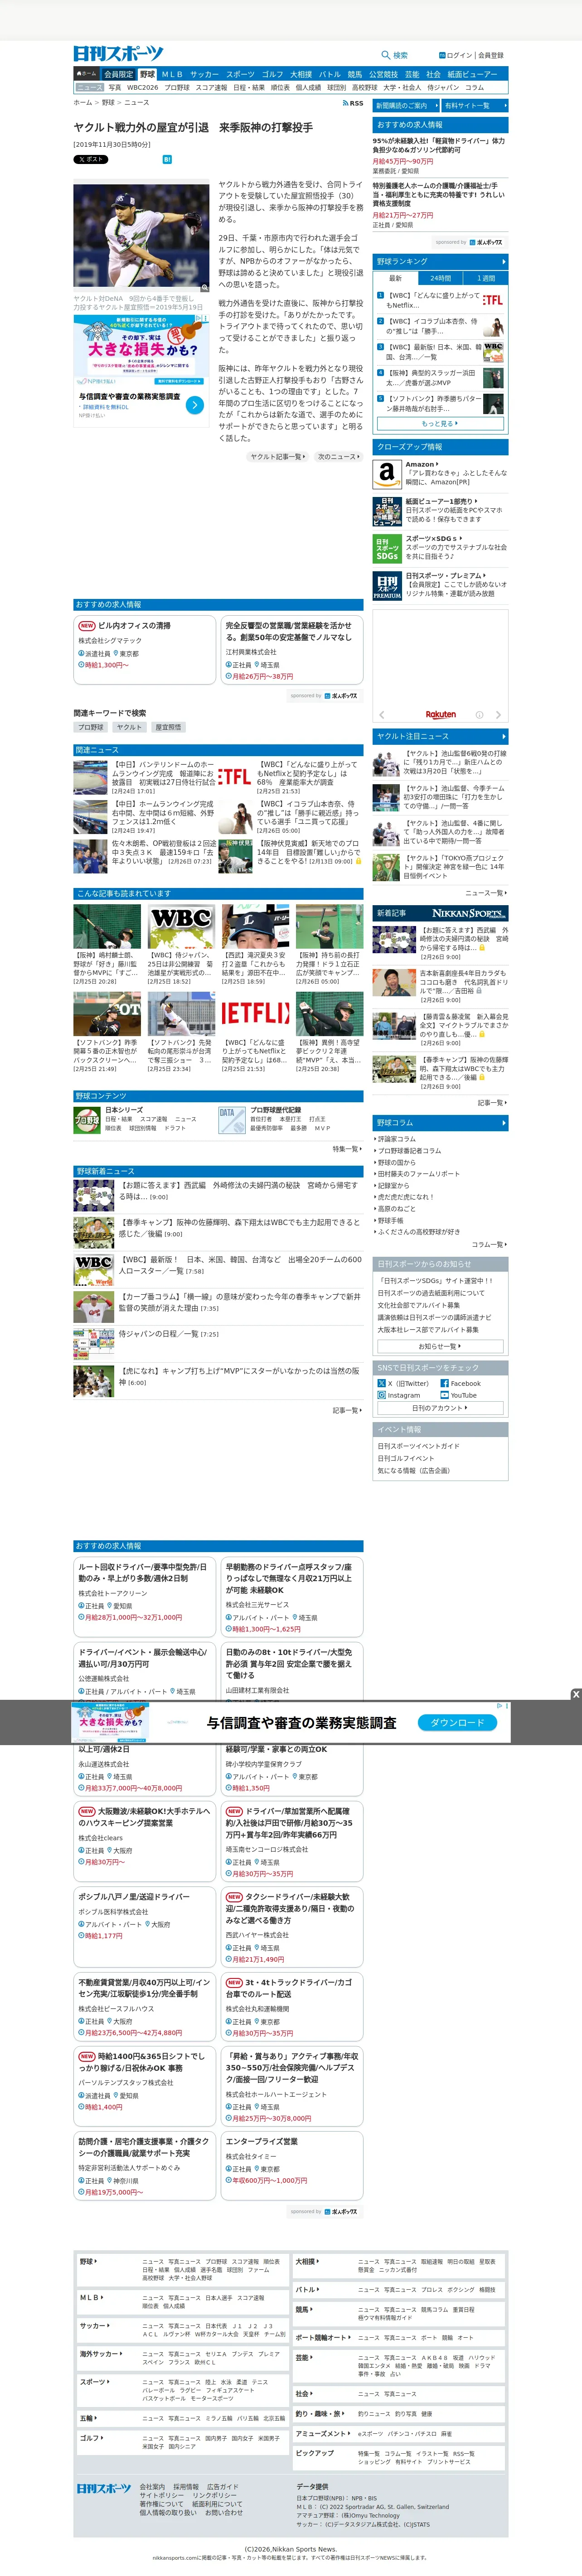The height and width of the screenshot is (2576, 582).
Task: Open the サッカー navigation menu
Action: coord(204,74)
